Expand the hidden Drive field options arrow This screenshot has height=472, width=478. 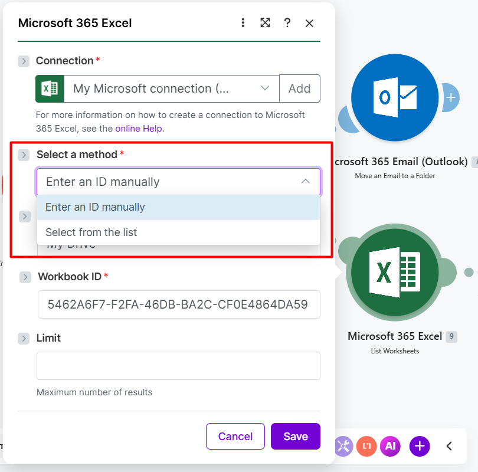pyautogui.click(x=25, y=217)
